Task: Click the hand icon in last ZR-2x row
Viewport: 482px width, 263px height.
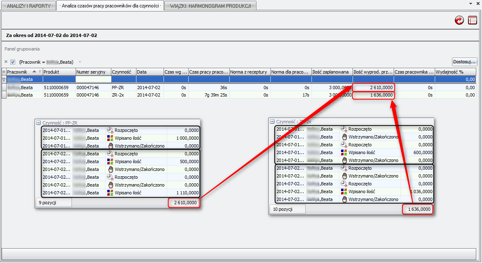Action: pyautogui.click(x=344, y=199)
